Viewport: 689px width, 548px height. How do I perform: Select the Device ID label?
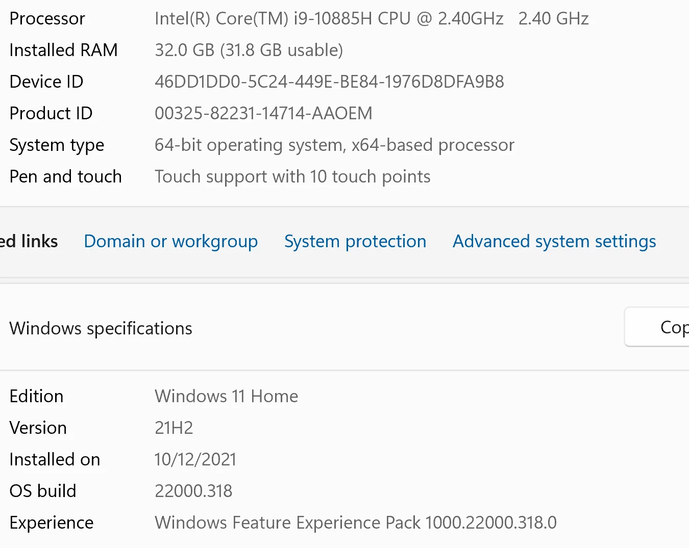click(46, 82)
